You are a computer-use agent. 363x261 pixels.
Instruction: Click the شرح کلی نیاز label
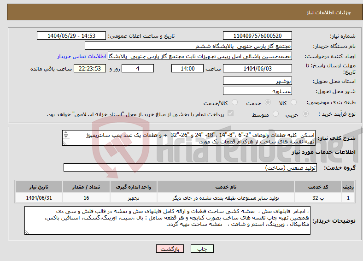[x=336, y=138]
